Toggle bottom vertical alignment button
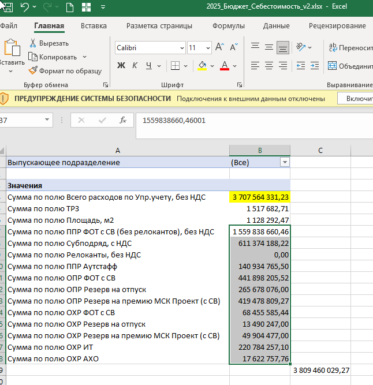373x385 pixels. pyautogui.click(x=282, y=47)
